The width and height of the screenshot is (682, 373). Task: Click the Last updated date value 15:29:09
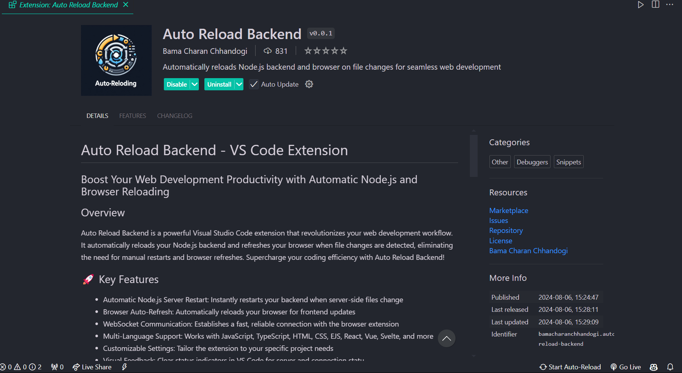coord(569,322)
